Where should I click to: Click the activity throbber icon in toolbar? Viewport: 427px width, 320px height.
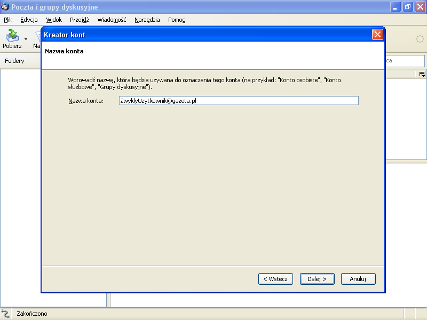click(x=420, y=39)
